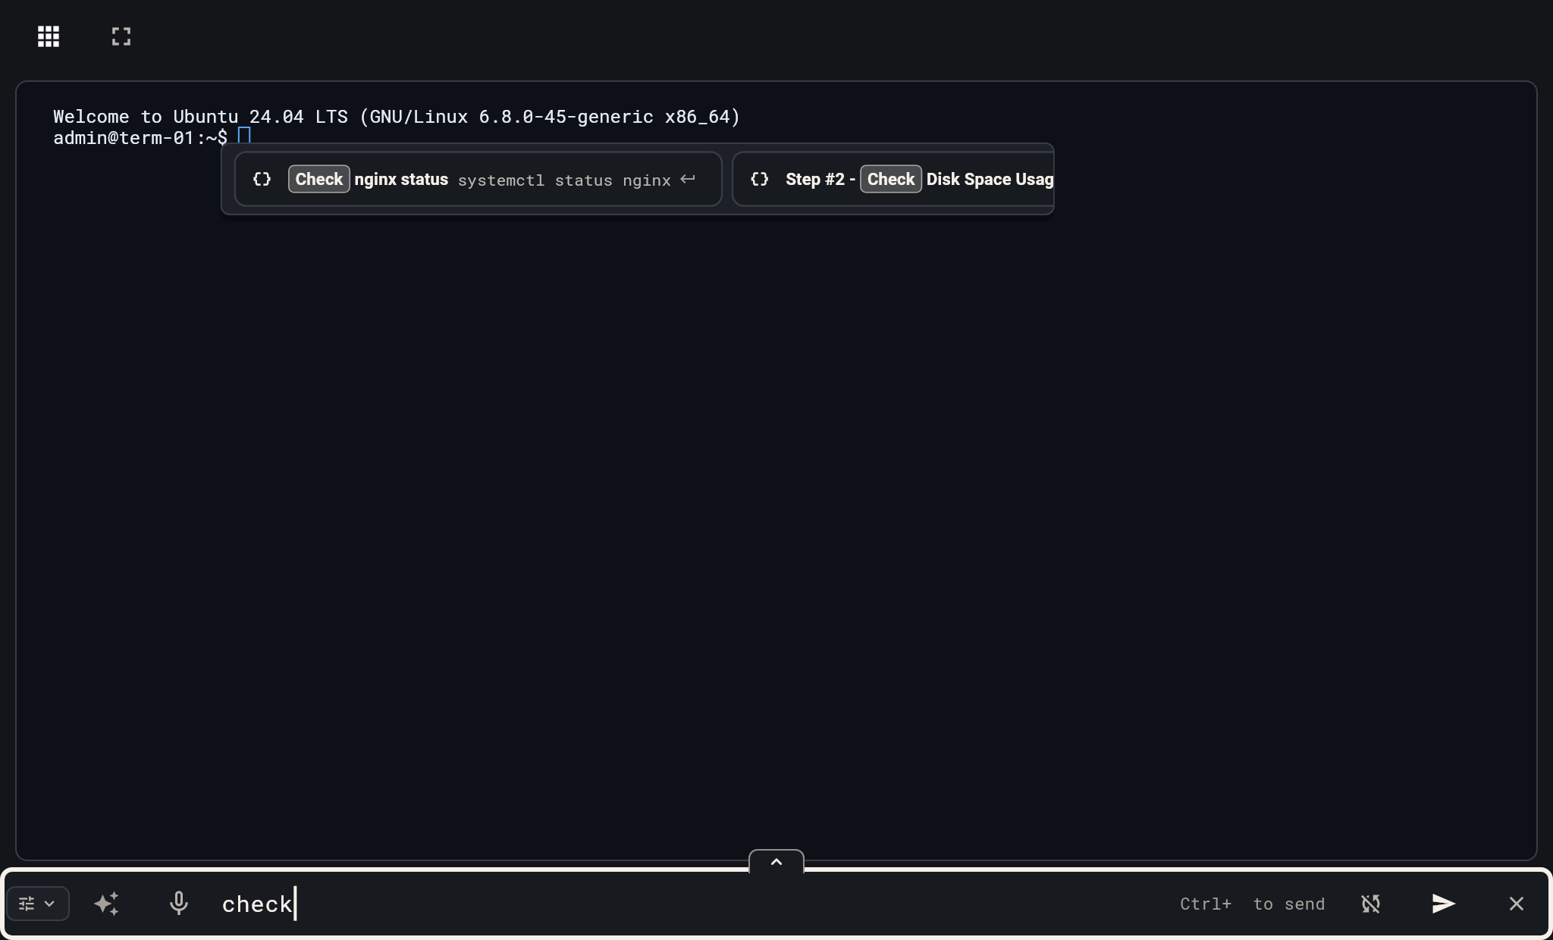Focus the command input field containing 'check'
Viewport: 1553px width, 940px height.
[690, 904]
